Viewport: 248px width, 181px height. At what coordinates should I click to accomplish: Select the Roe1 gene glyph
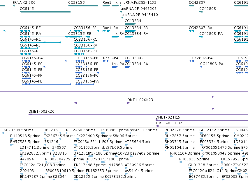[106, 6]
